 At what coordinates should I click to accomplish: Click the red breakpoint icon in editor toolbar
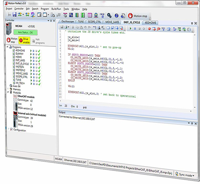150,28
